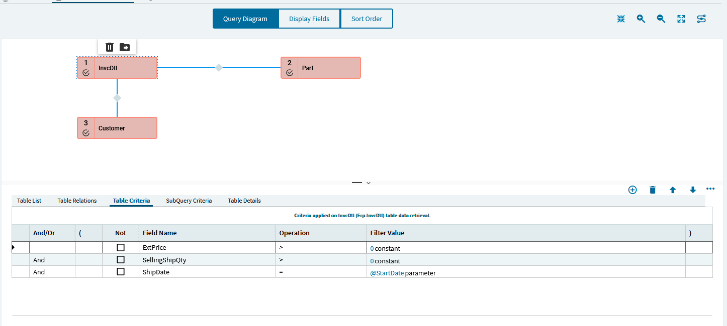Switch to the Display Fields view
The width and height of the screenshot is (727, 326).
[309, 19]
